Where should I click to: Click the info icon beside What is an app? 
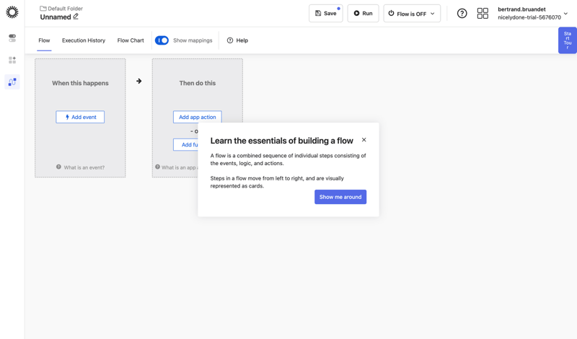tap(157, 167)
